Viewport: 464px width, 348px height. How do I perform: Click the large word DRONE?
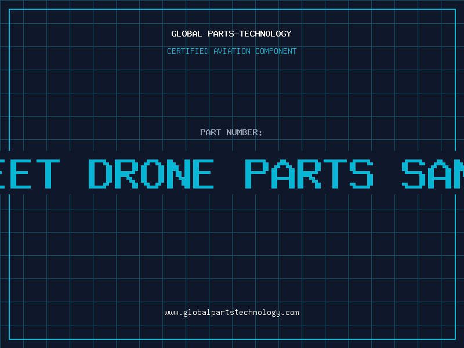[x=151, y=174]
